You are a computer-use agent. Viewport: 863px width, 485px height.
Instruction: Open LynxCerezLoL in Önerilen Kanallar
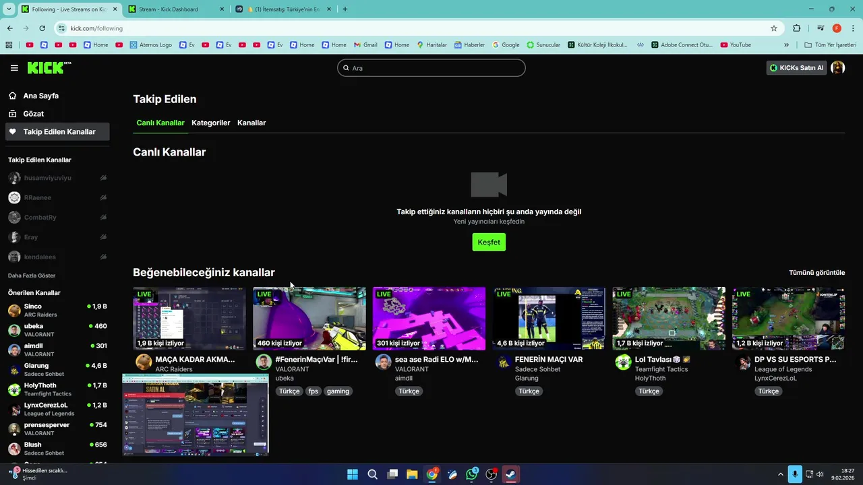pyautogui.click(x=57, y=409)
